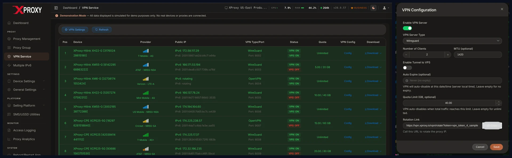Screen dimensions: 512x158
Task: Open Proxy Management page
Action: [27, 39]
